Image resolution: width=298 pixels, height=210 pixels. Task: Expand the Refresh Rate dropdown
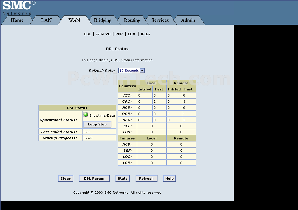(x=132, y=71)
